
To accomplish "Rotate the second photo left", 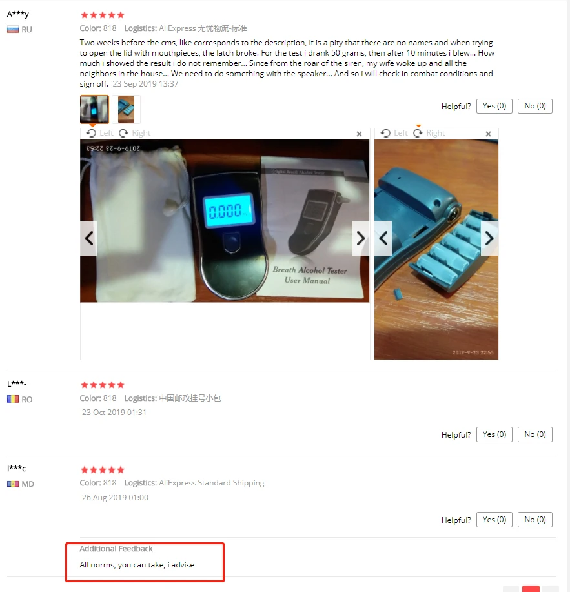I will [394, 133].
